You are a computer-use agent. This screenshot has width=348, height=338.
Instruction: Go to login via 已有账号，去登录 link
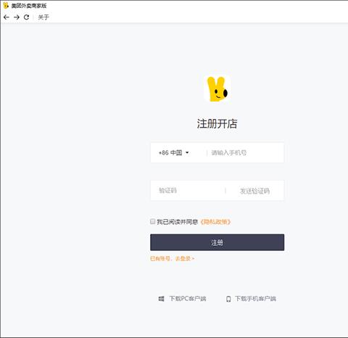(172, 259)
